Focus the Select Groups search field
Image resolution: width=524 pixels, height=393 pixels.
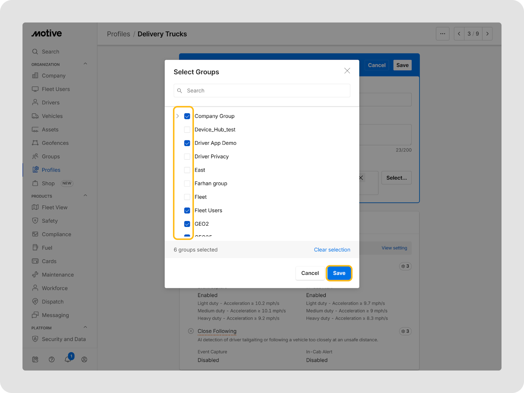262,91
